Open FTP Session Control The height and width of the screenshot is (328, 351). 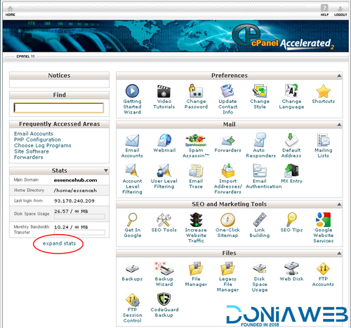[x=132, y=308]
